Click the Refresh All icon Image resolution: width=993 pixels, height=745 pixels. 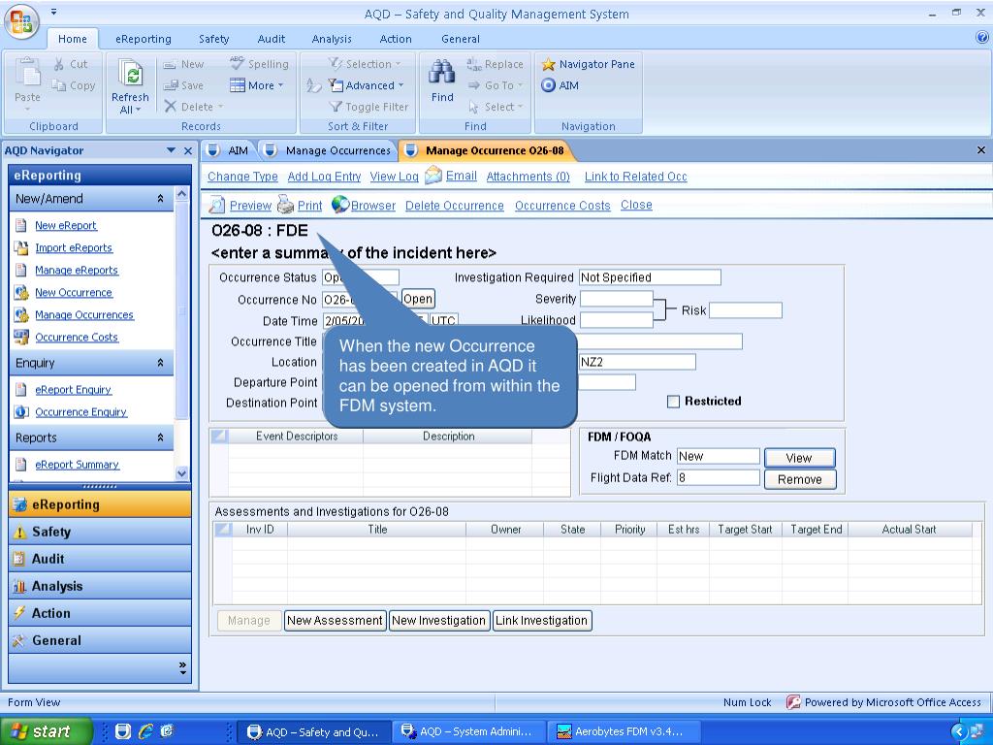(131, 75)
